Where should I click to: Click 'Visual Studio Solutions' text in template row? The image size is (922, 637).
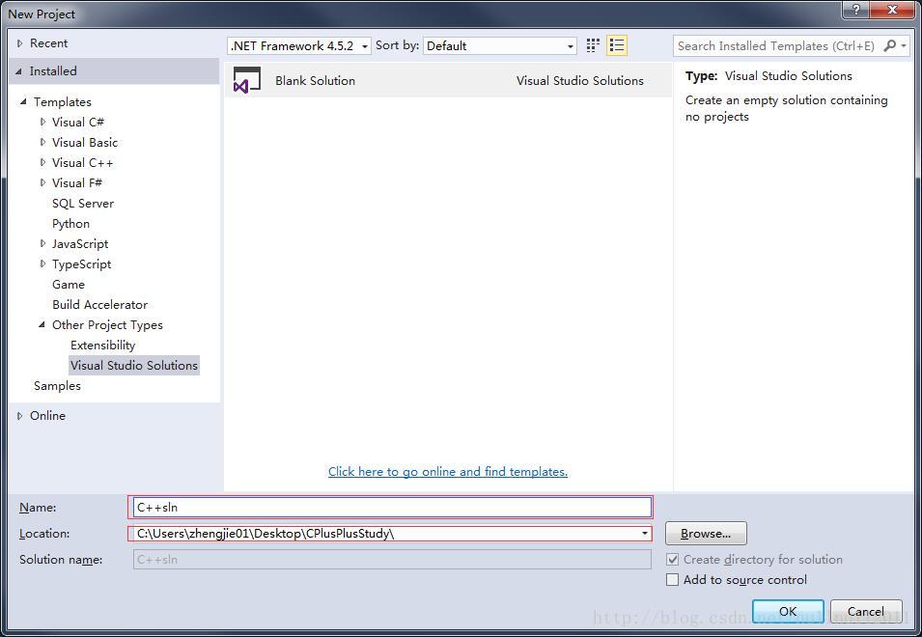[580, 80]
